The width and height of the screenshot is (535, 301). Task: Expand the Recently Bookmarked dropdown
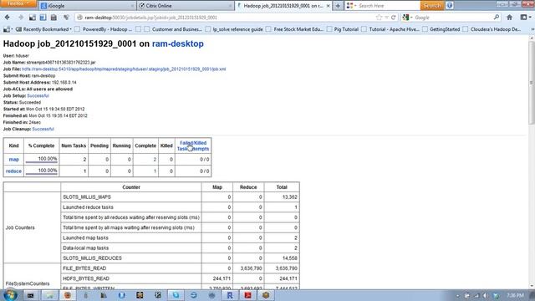(x=43, y=29)
